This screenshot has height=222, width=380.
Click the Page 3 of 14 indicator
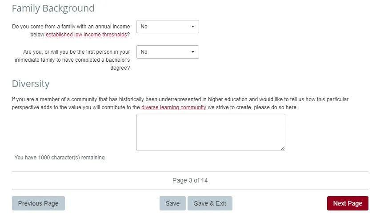coord(190,180)
